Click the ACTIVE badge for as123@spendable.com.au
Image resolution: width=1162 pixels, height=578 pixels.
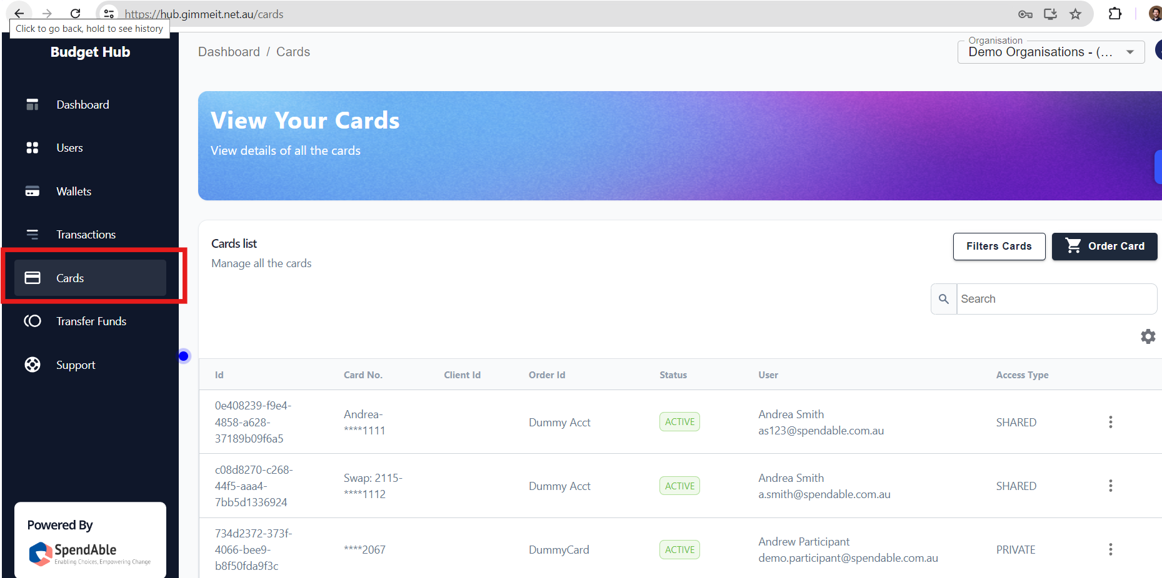coord(679,422)
